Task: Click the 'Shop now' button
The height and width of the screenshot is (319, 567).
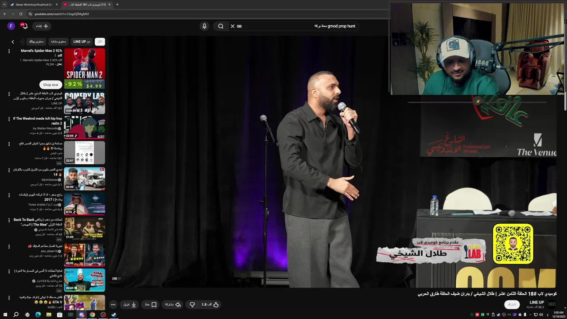Action: pyautogui.click(x=50, y=85)
